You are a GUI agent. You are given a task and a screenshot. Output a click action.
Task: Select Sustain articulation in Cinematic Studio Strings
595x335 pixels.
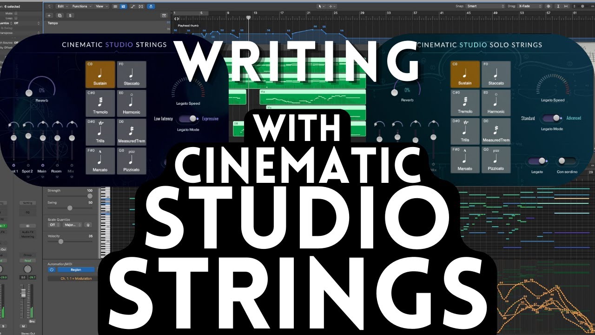(x=100, y=74)
